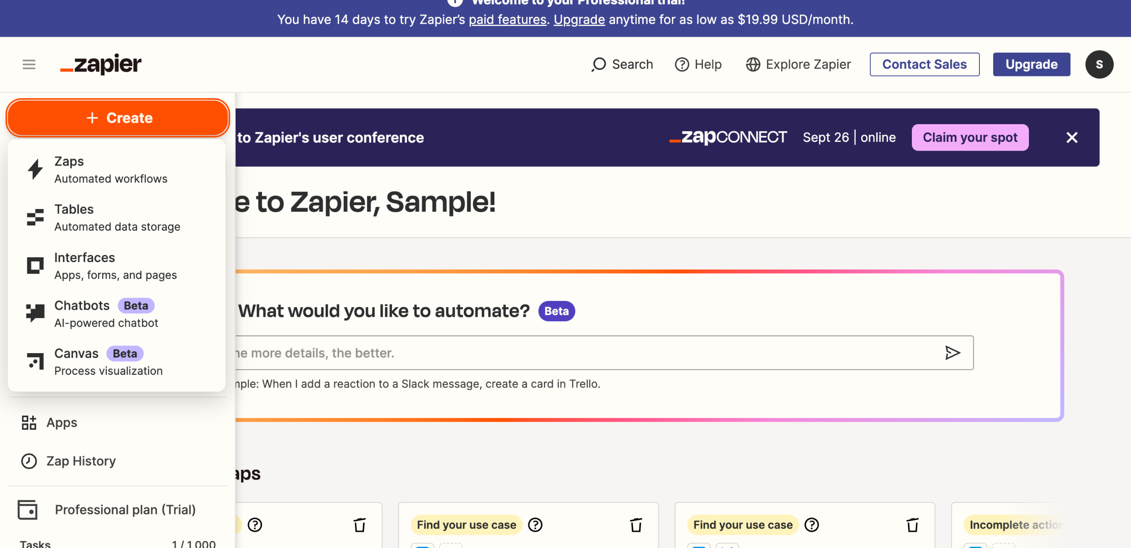The image size is (1131, 548).
Task: Open Search from the top bar
Action: 622,65
